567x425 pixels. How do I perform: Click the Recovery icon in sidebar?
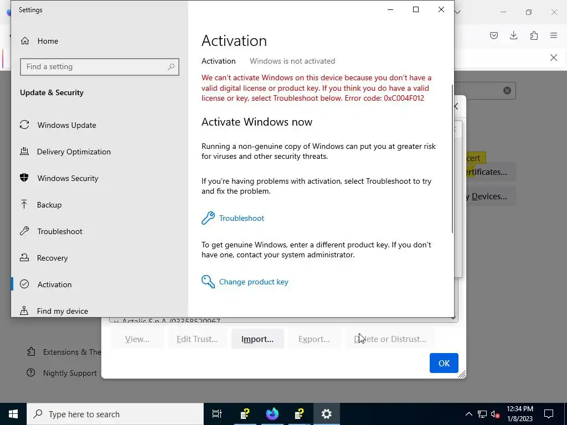coord(24,257)
